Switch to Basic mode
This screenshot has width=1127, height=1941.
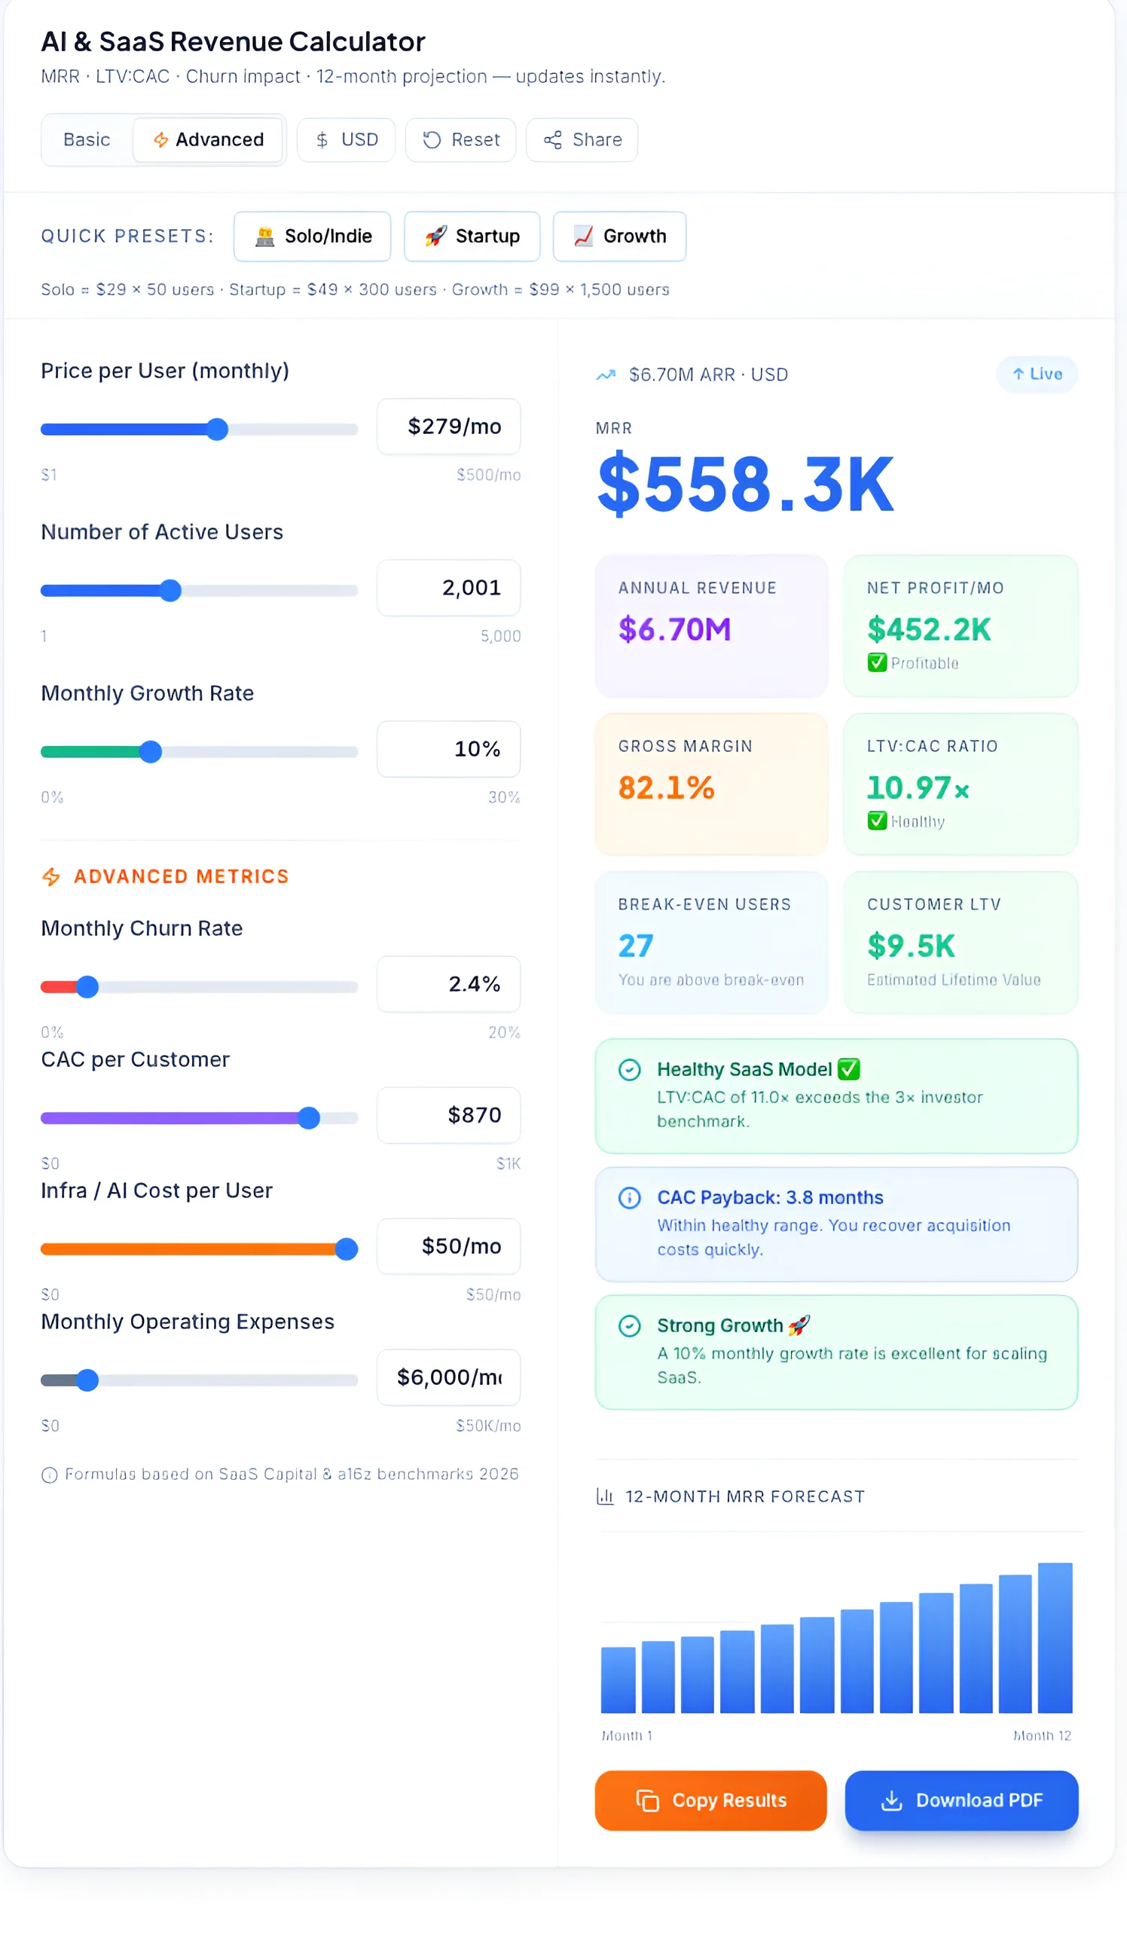pos(87,140)
